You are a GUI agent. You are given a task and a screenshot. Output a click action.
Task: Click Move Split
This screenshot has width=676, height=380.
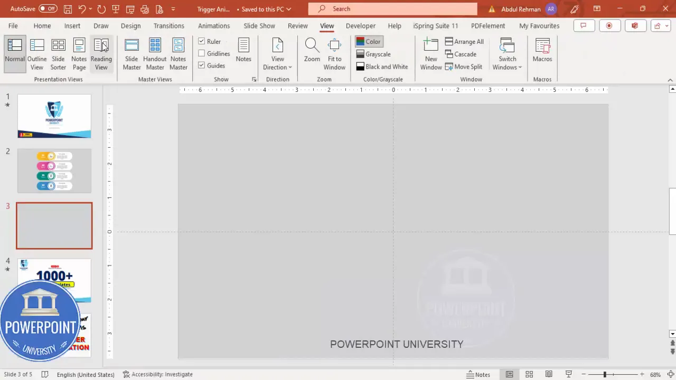(x=464, y=67)
